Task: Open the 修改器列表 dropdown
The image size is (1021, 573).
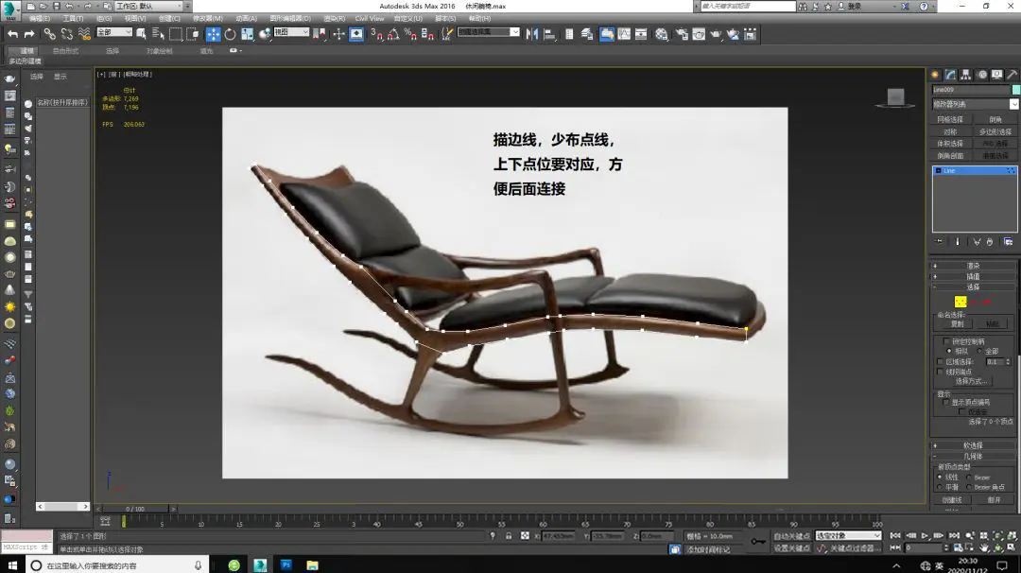Action: click(x=975, y=104)
